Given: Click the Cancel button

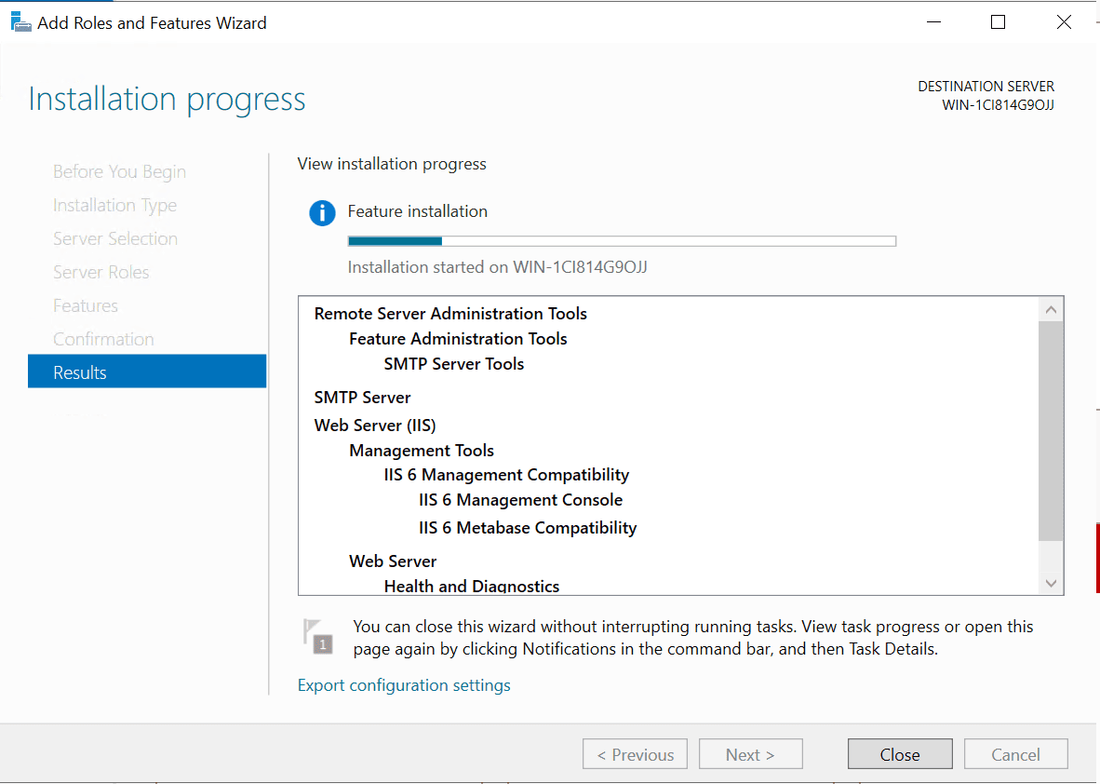Looking at the screenshot, I should (1015, 754).
